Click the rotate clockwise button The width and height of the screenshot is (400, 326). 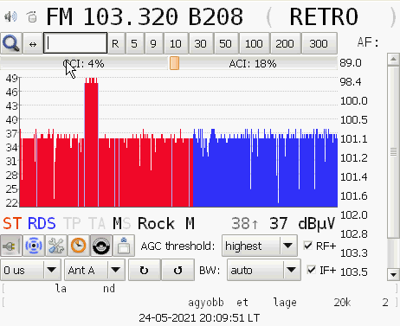pyautogui.click(x=144, y=270)
